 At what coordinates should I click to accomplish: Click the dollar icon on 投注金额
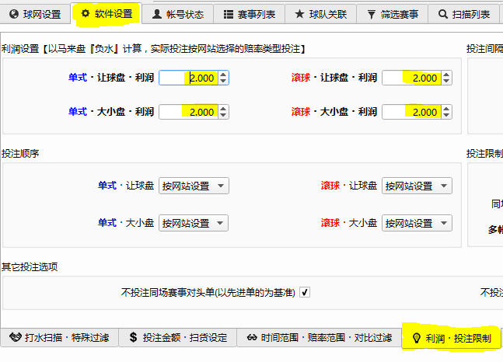(133, 337)
